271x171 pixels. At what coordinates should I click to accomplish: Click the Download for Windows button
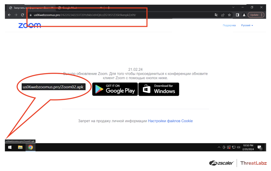(x=159, y=89)
